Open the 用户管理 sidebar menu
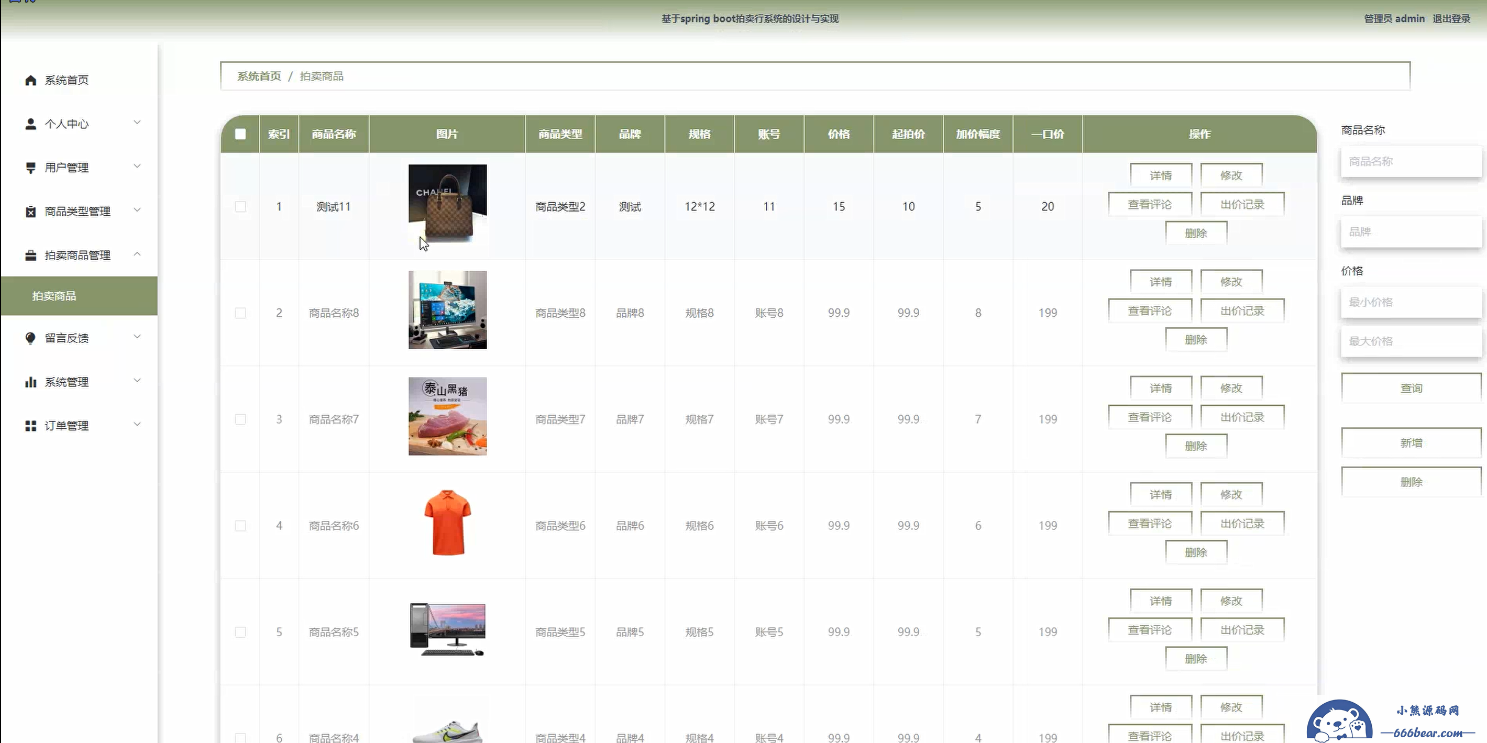The image size is (1487, 743). pos(79,168)
